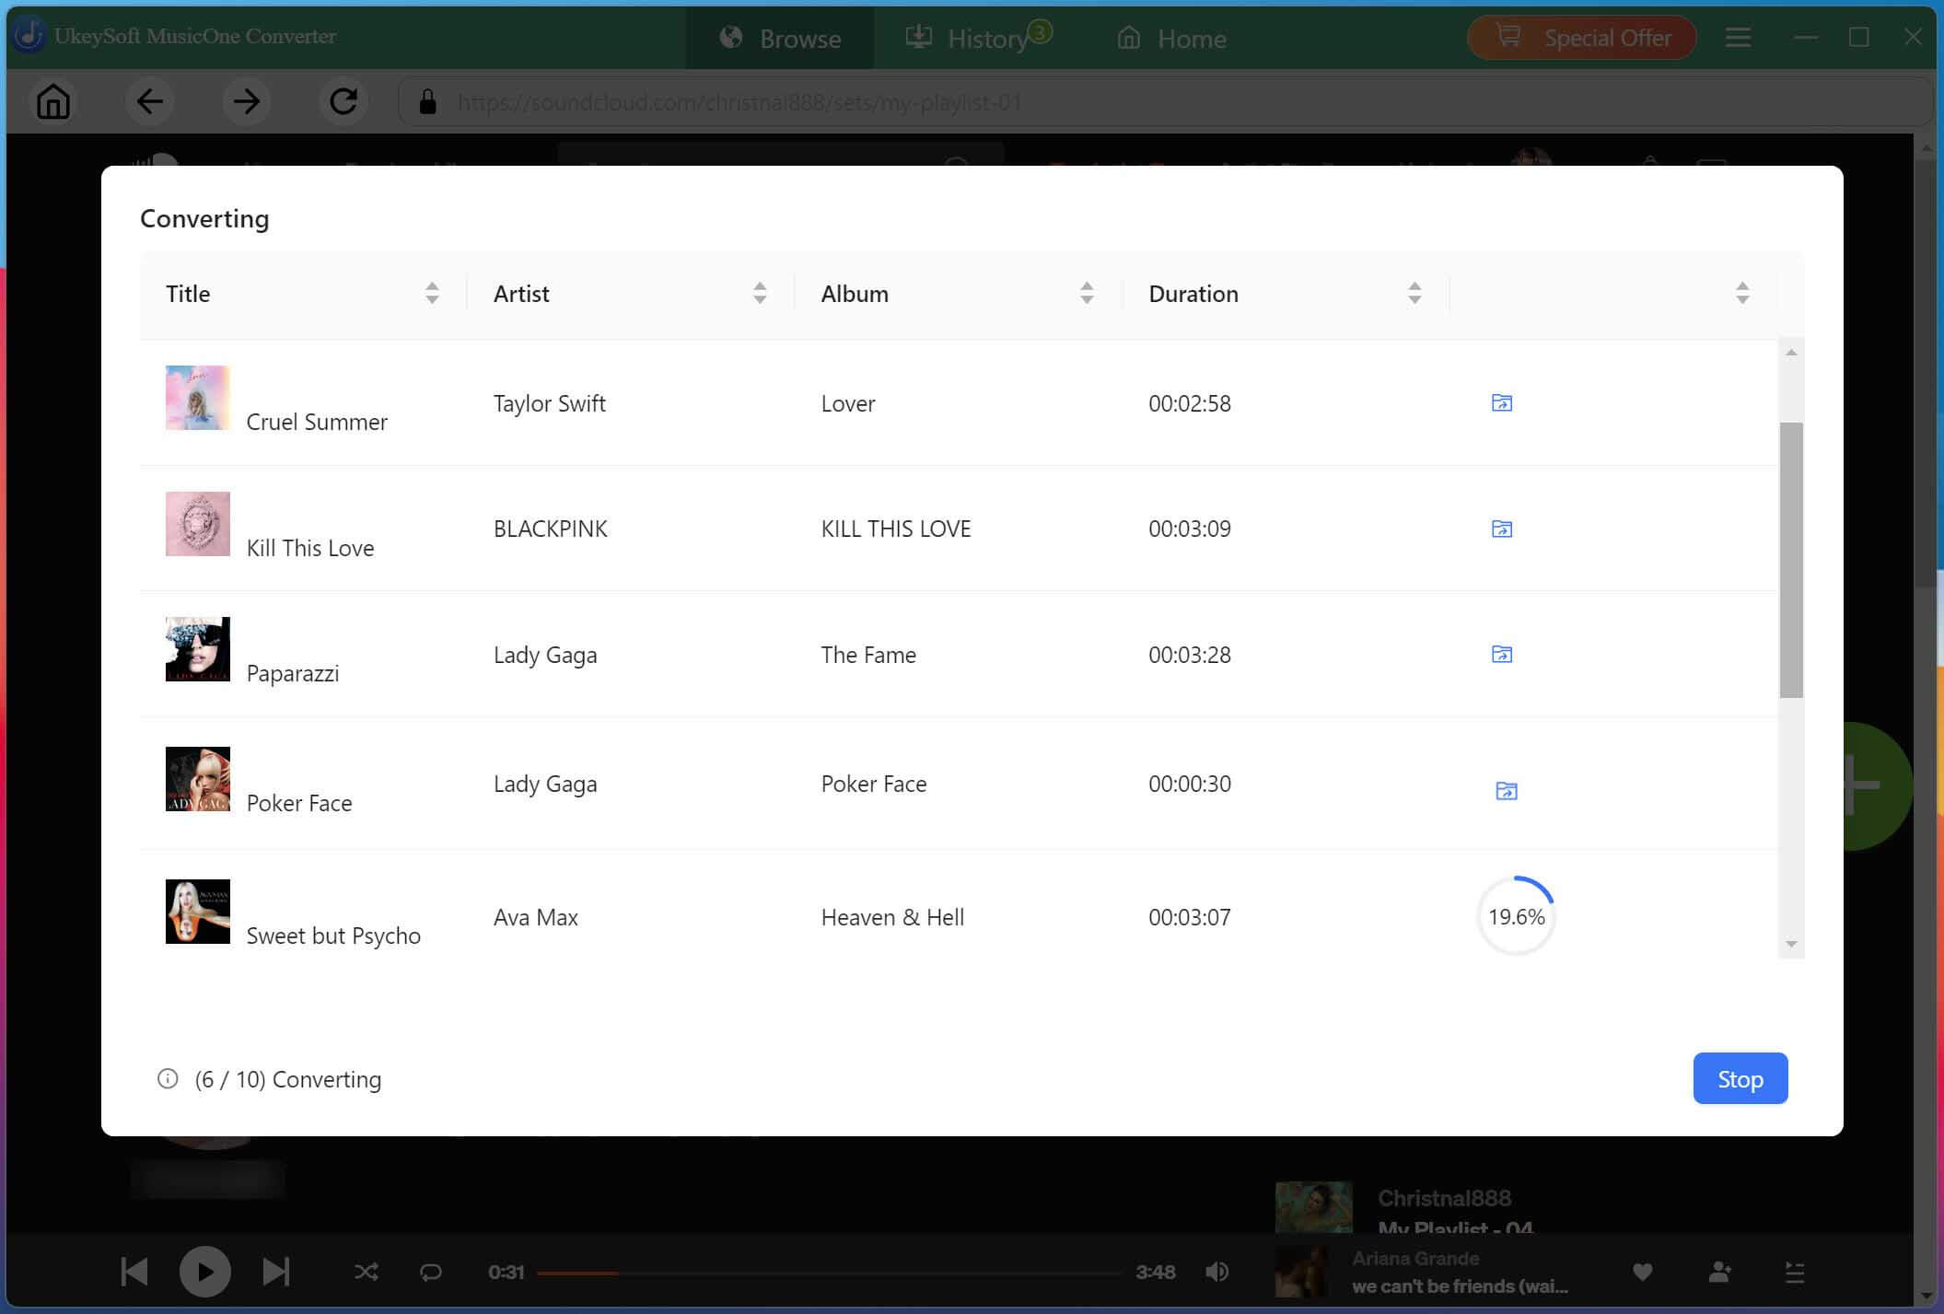This screenshot has width=1944, height=1314.
Task: Click the UkeySoft MusicOne Converter logo
Action: 29,35
